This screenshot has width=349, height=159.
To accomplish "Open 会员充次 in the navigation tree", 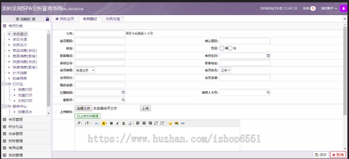I will pos(20,45).
